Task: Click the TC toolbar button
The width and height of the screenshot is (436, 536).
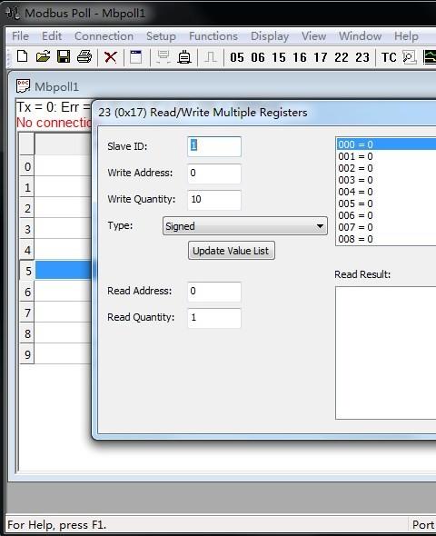Action: [x=389, y=57]
